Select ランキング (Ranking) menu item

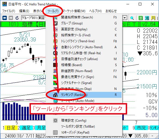[84, 95]
